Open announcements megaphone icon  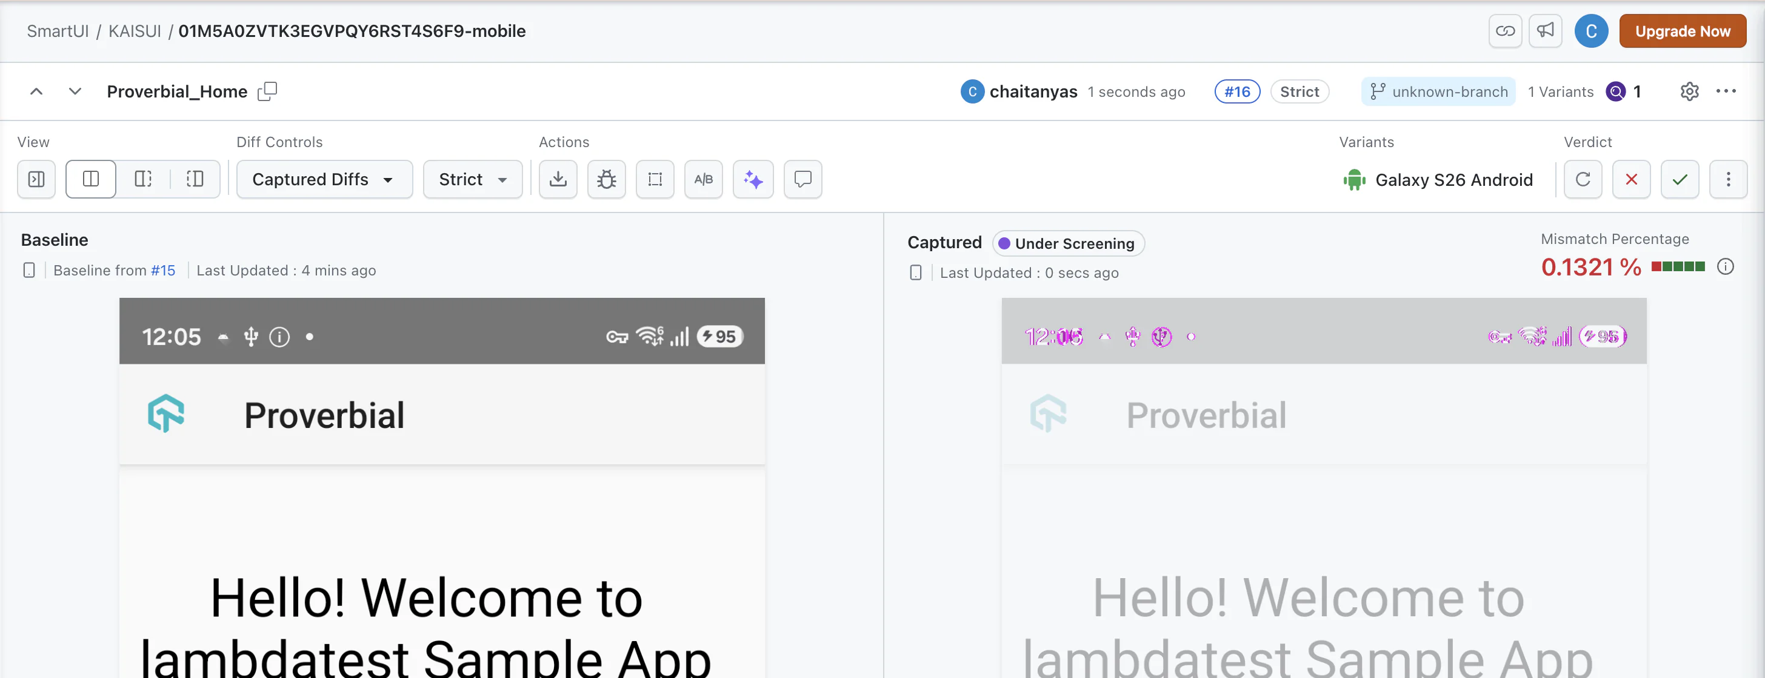(x=1545, y=31)
